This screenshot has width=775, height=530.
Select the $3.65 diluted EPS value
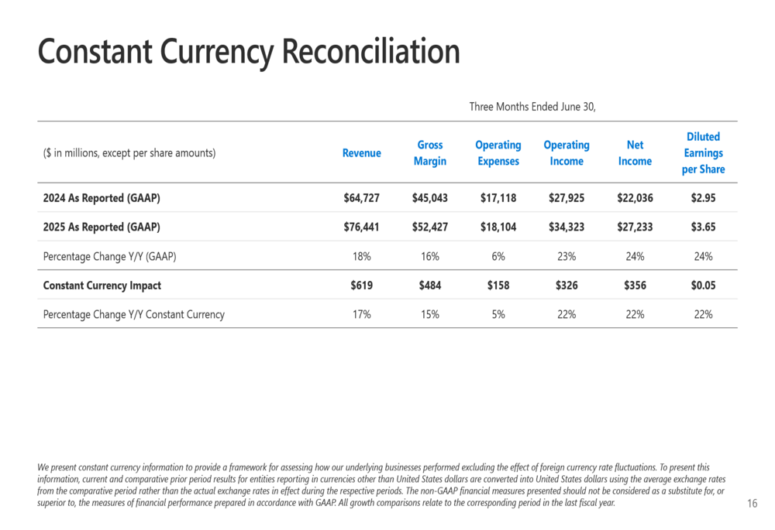click(x=703, y=227)
